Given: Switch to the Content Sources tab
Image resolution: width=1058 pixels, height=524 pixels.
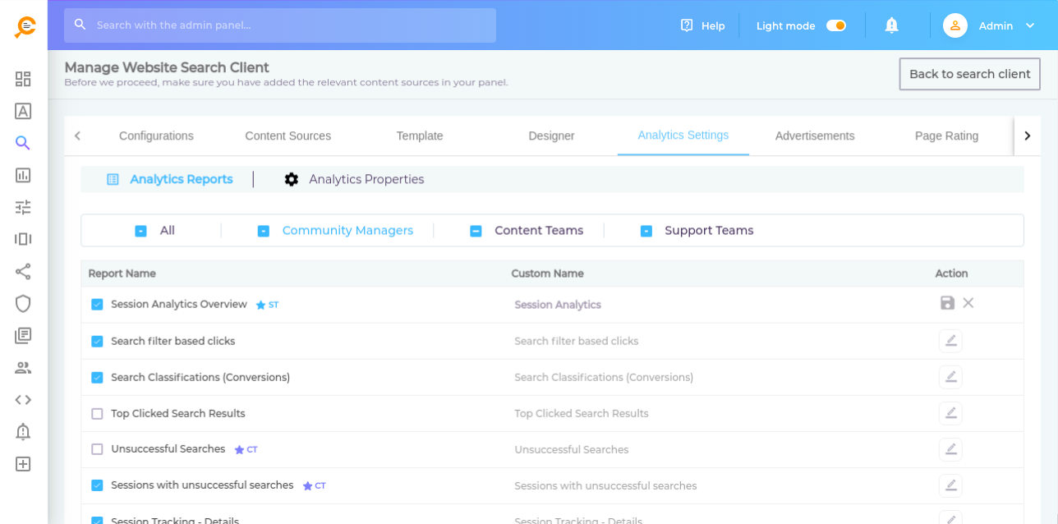Looking at the screenshot, I should pos(287,136).
